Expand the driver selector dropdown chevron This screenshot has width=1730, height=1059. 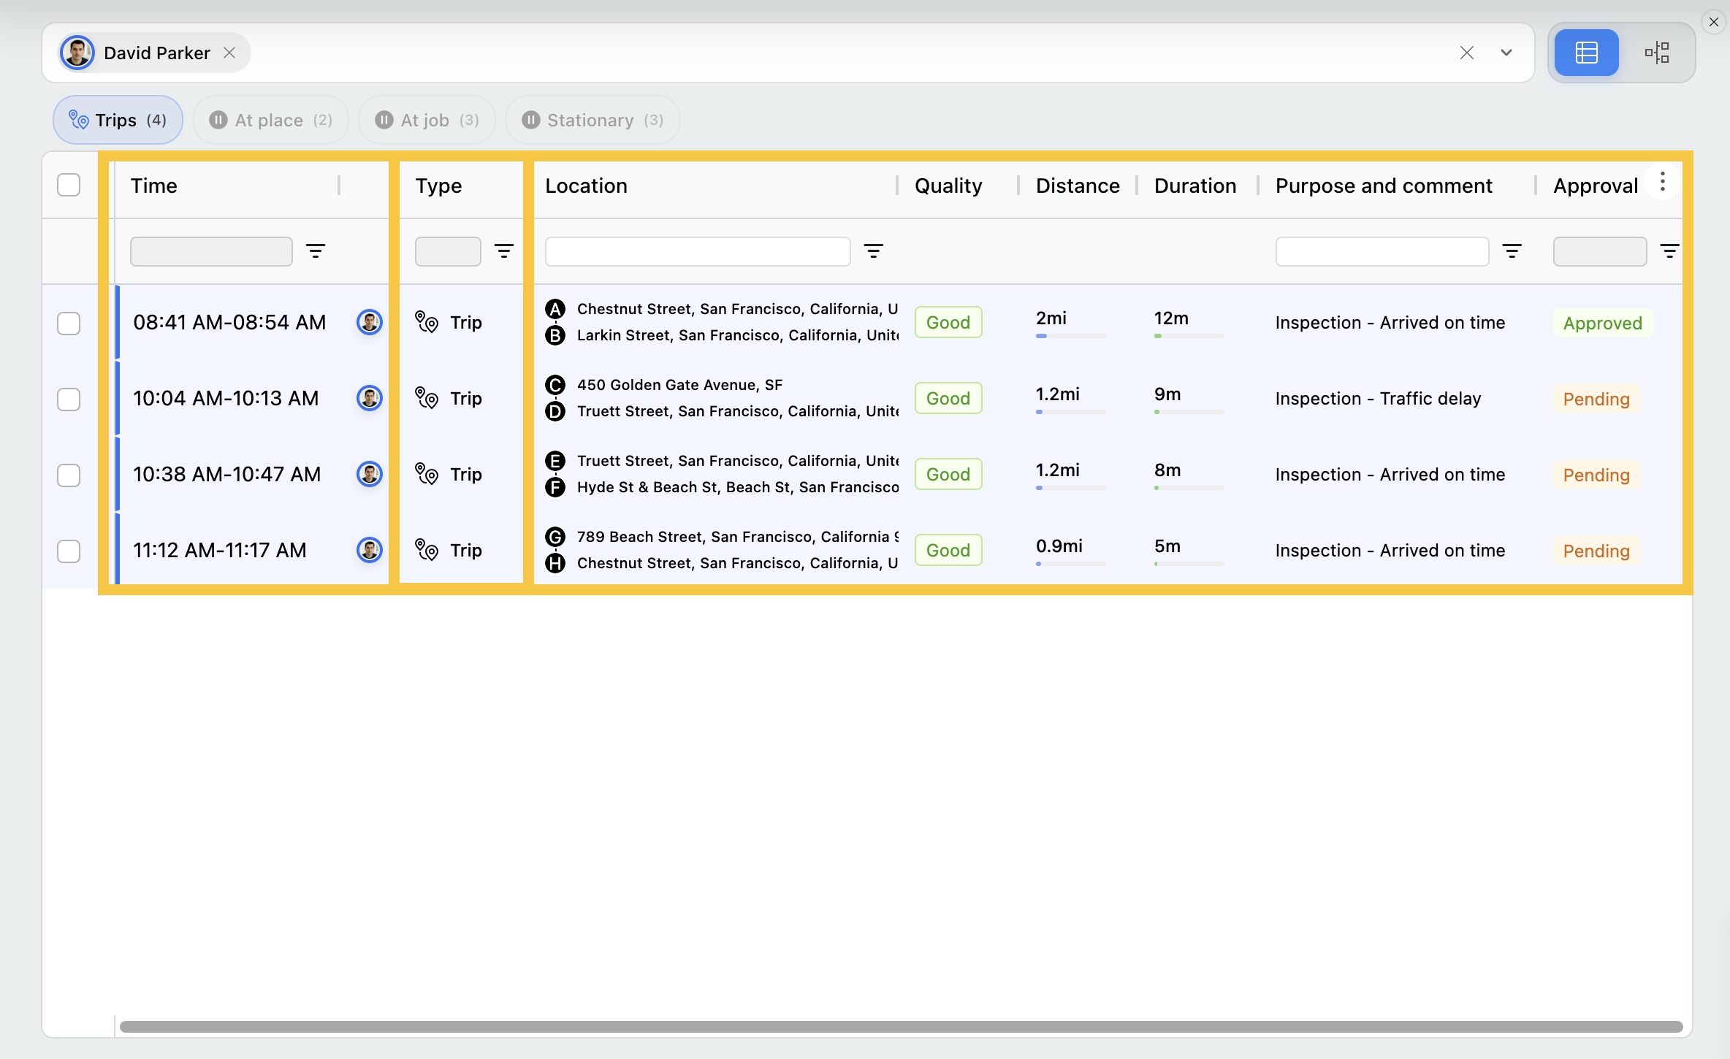click(x=1506, y=53)
